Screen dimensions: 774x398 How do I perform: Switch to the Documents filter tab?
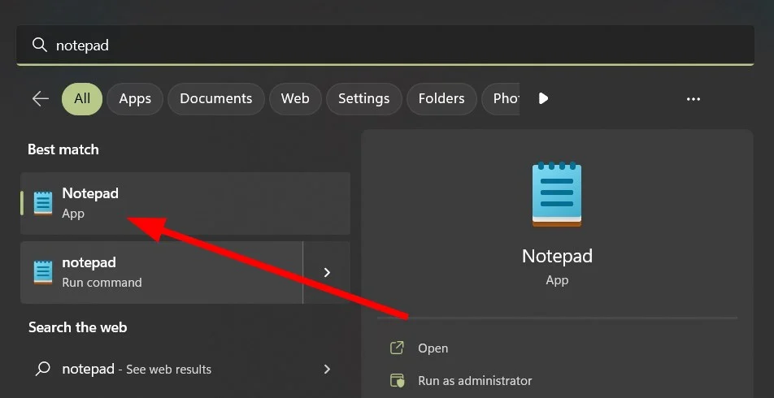[215, 98]
